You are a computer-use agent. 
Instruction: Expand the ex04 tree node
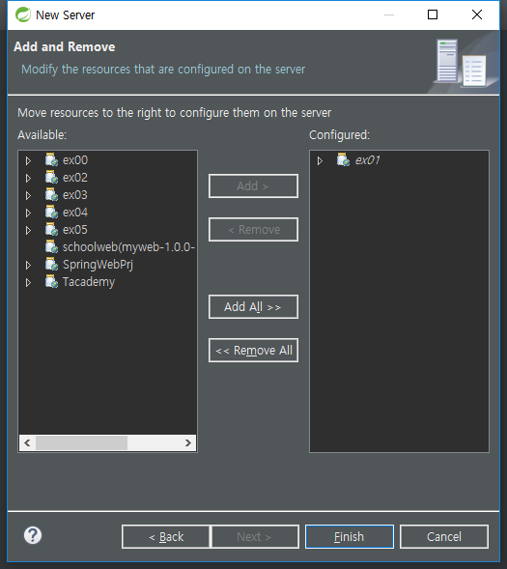[x=28, y=213]
